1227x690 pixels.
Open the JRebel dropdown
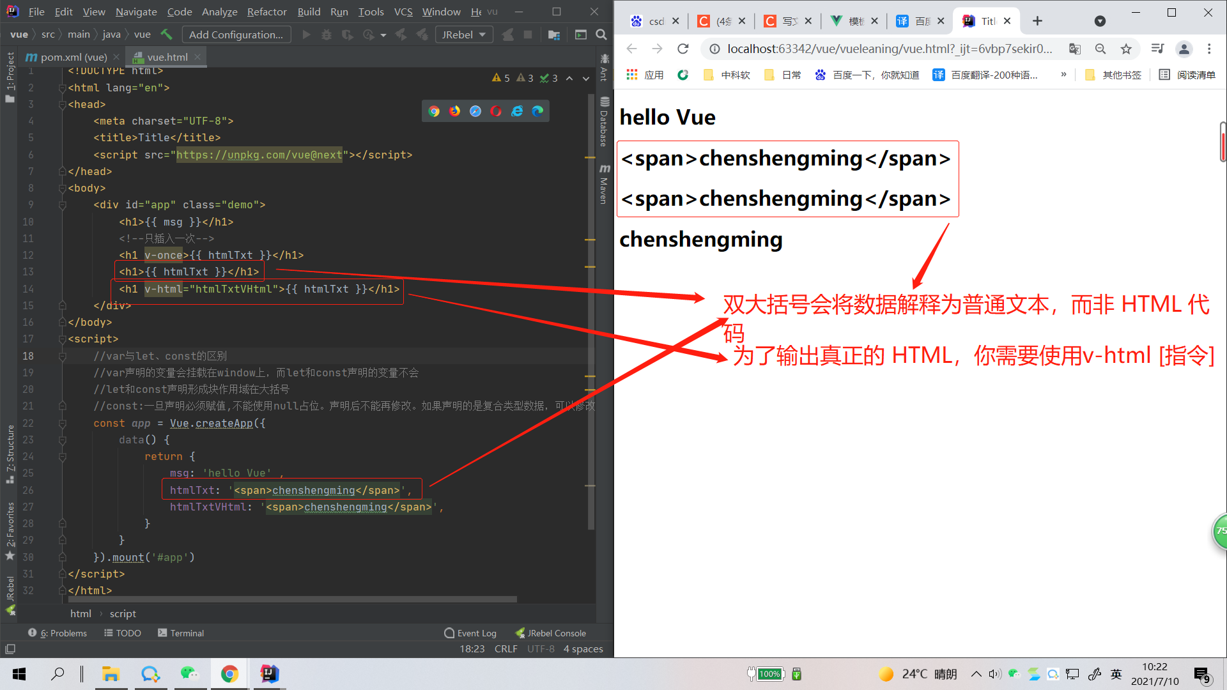pyautogui.click(x=464, y=34)
